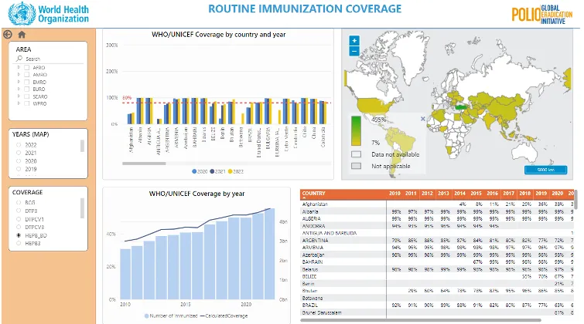Expand the WPRO region tree
The height and width of the screenshot is (324, 584).
coord(19,103)
